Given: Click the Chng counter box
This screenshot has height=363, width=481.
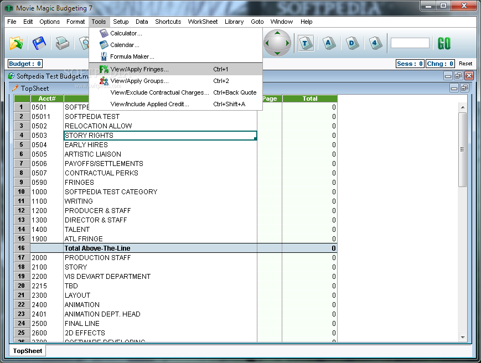Looking at the screenshot, I should pyautogui.click(x=440, y=64).
